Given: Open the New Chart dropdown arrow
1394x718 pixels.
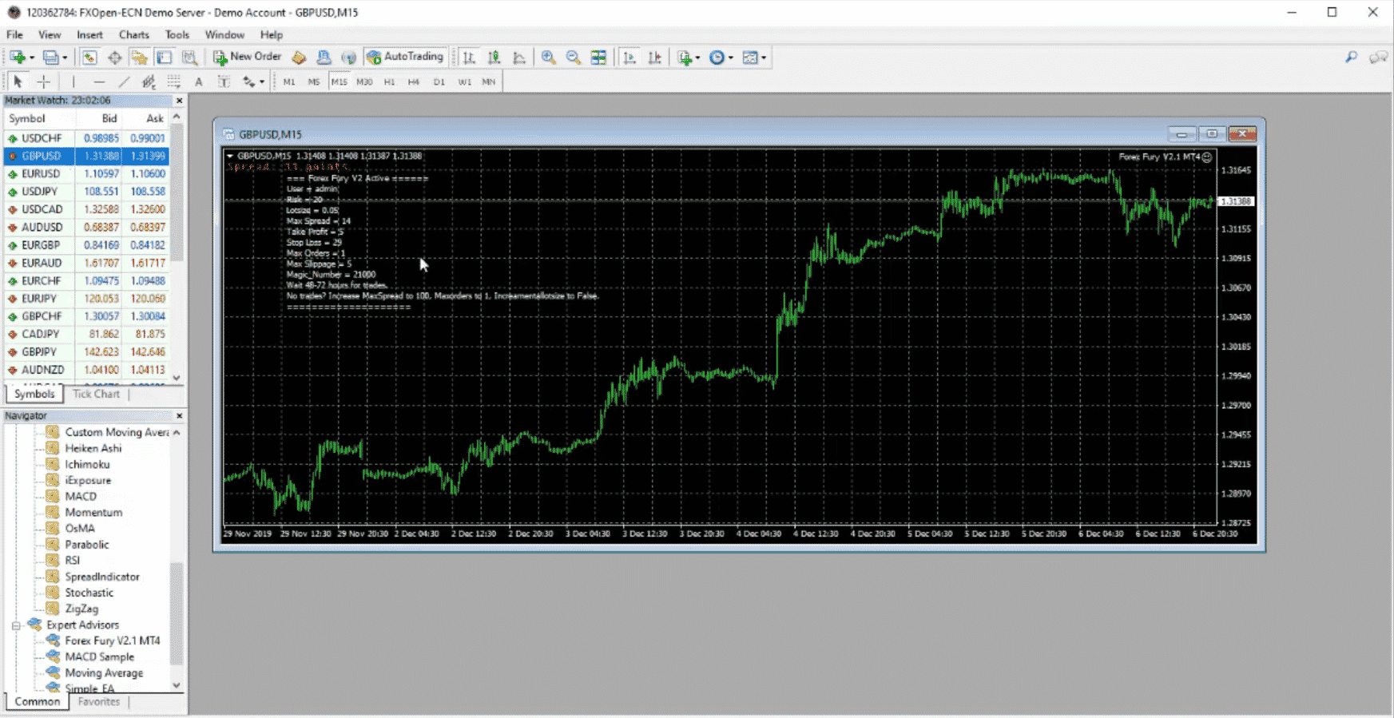Looking at the screenshot, I should pos(32,58).
